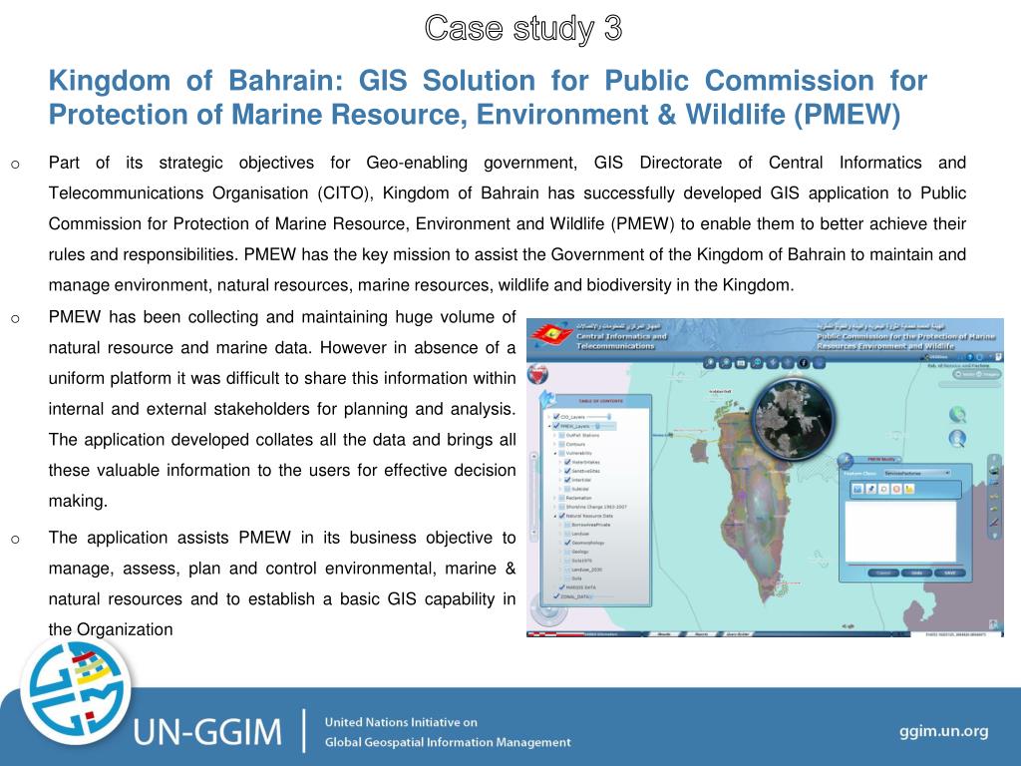Uncheck the WaterIntakes layer
Screen dimensions: 1021x766
(x=567, y=462)
